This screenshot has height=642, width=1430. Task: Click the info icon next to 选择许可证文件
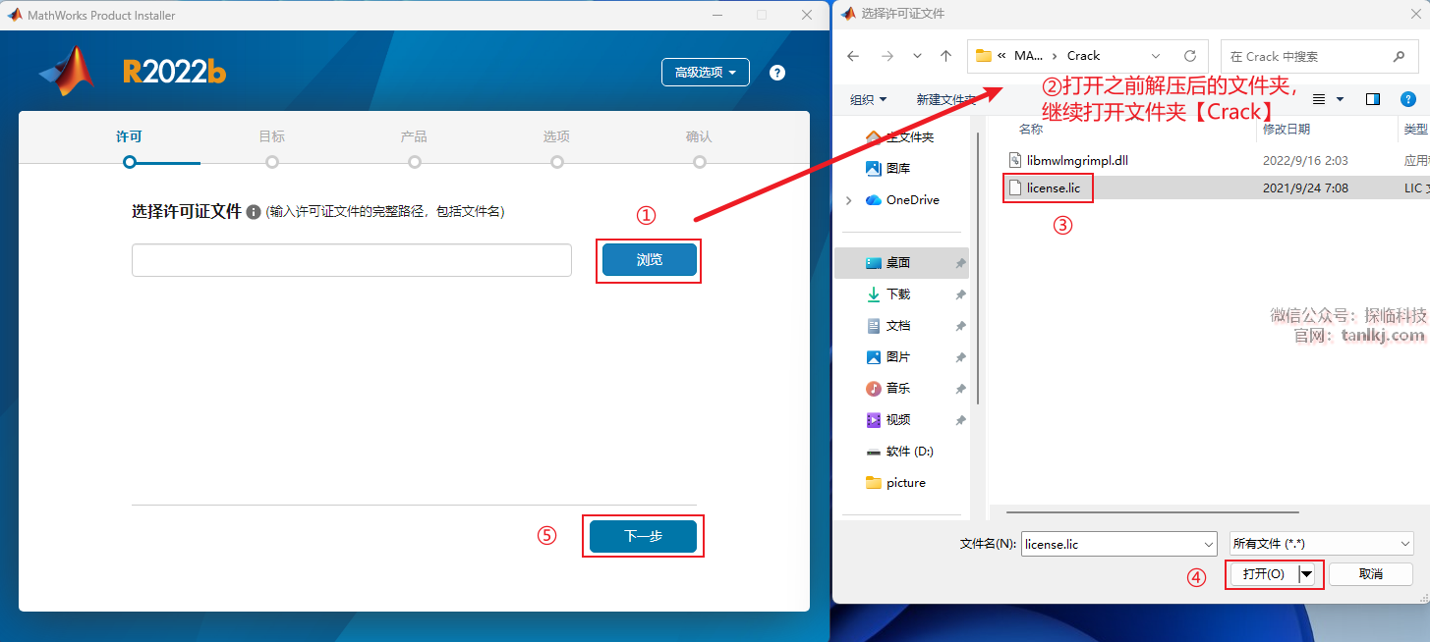click(254, 212)
